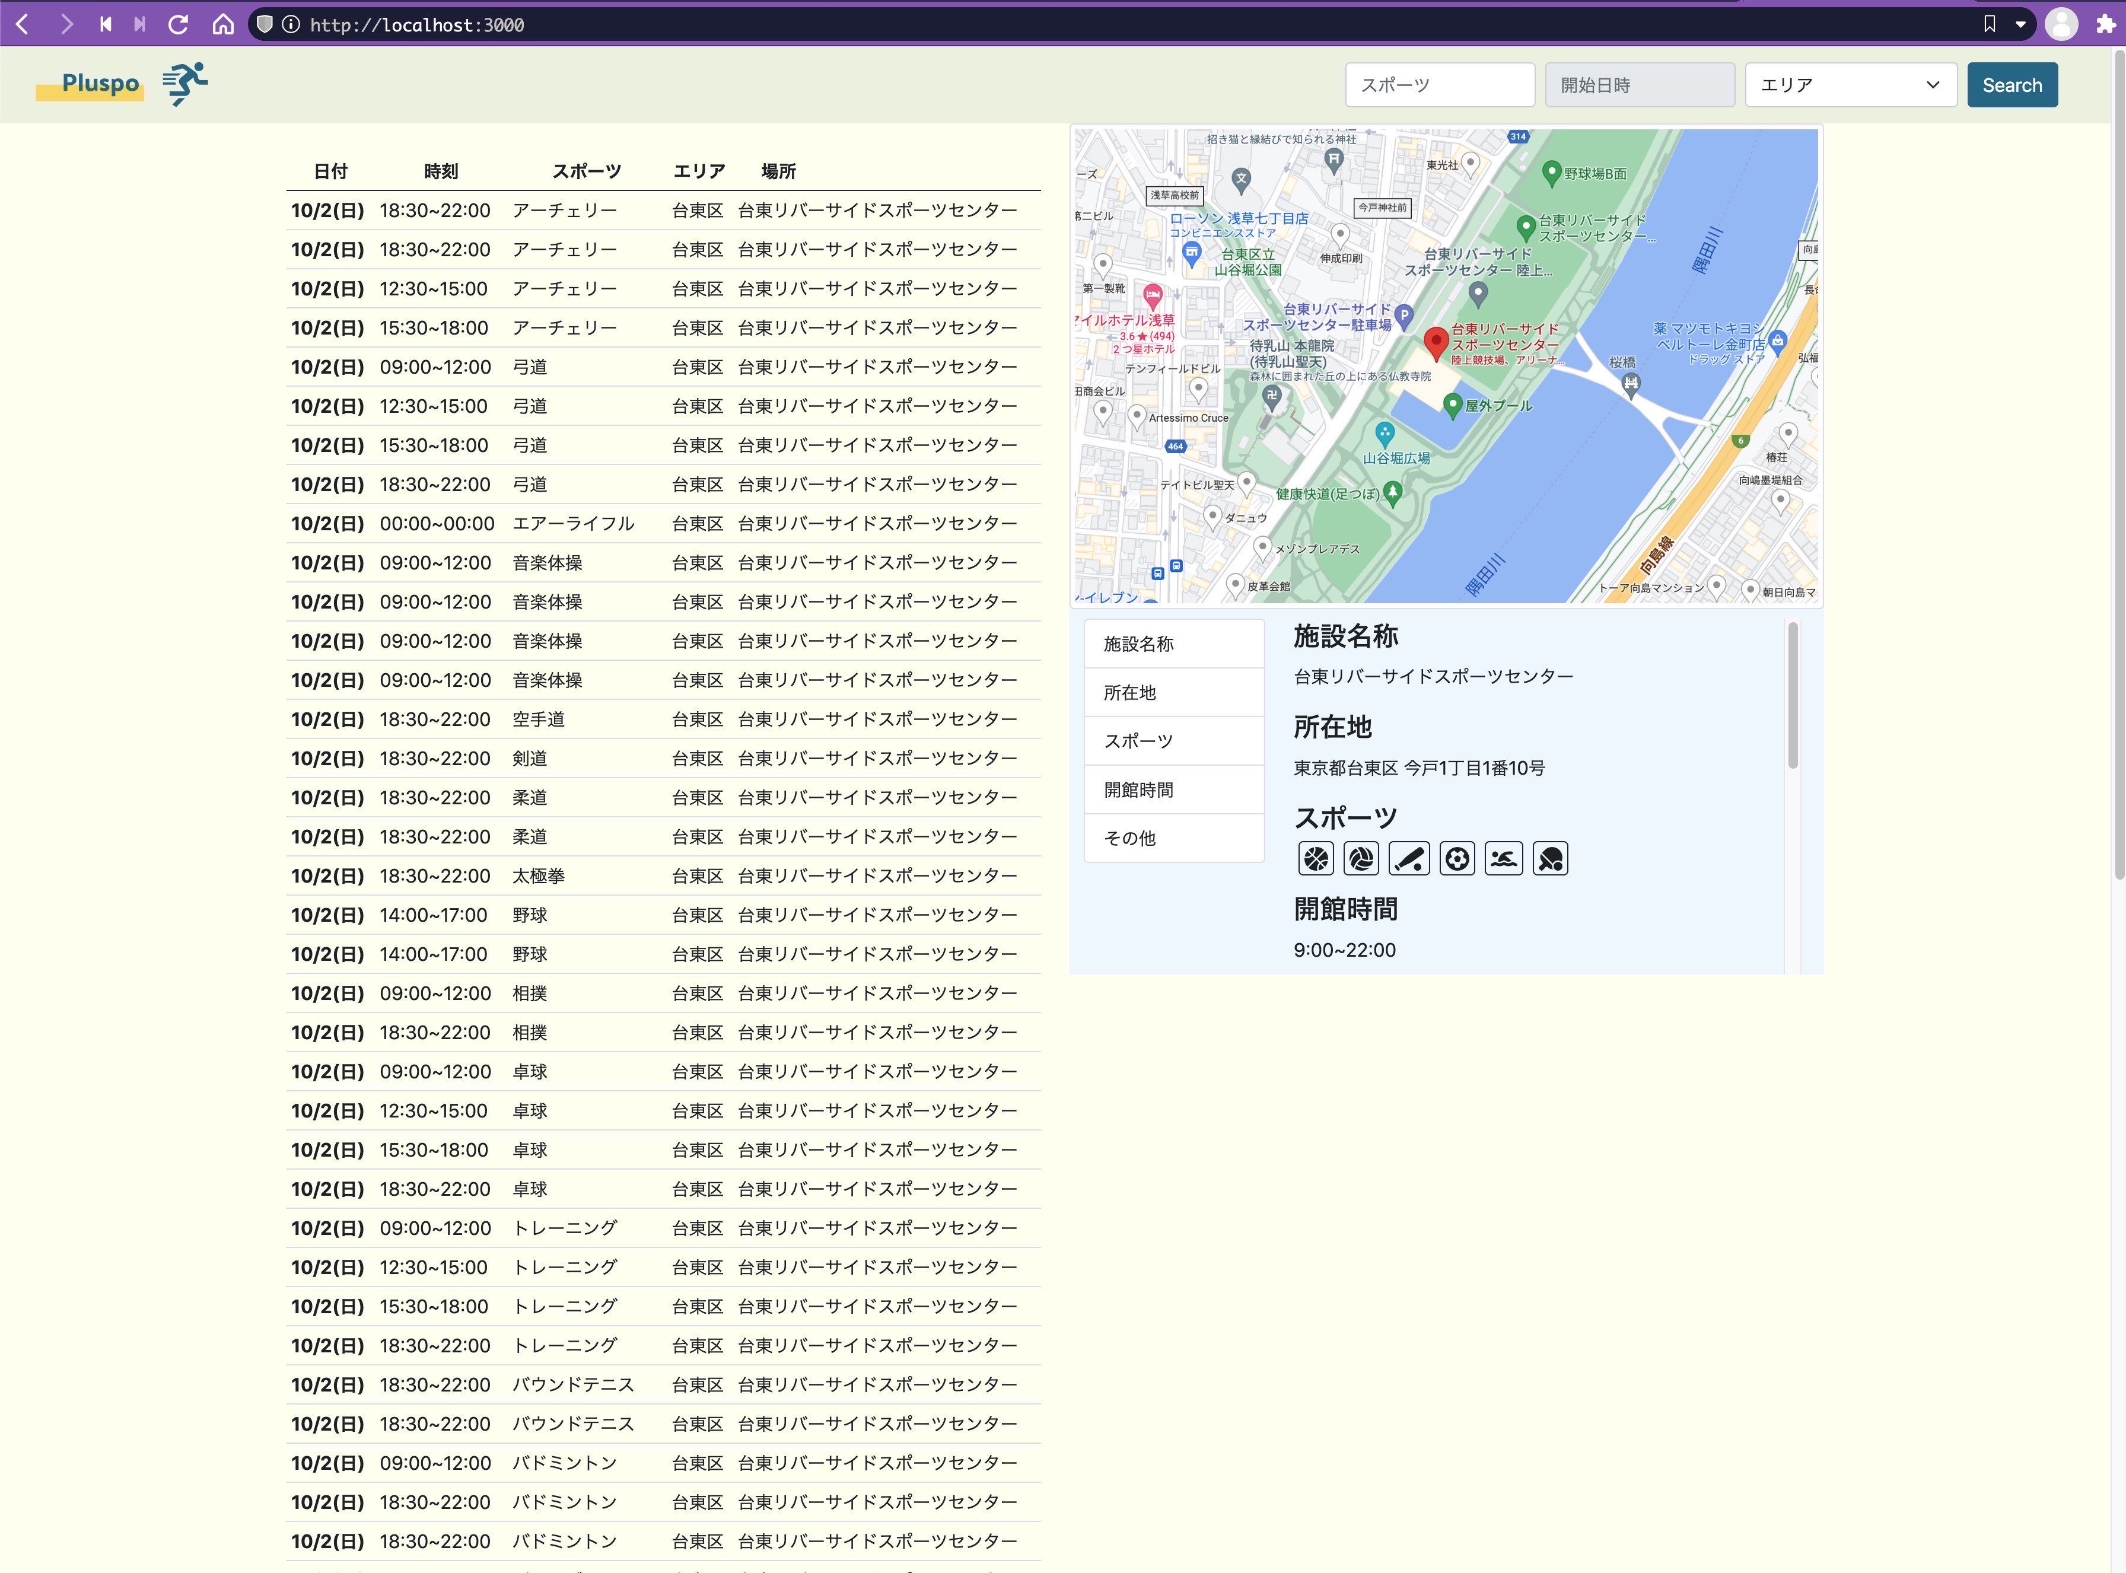Click the baseball bat sport icon
This screenshot has width=2126, height=1573.
click(1409, 858)
